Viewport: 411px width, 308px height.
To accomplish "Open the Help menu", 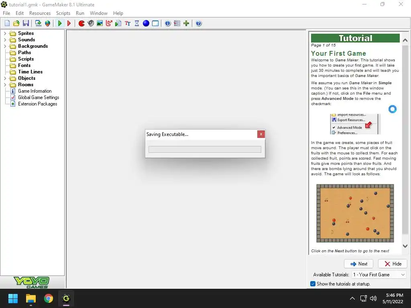I will [118, 13].
